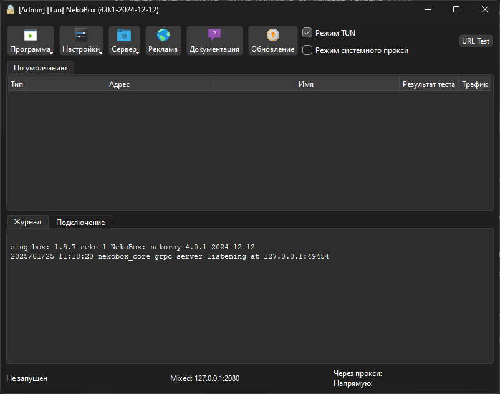Click the Обновление update icon
Viewport: 500px width, 394px height.
[x=273, y=36]
